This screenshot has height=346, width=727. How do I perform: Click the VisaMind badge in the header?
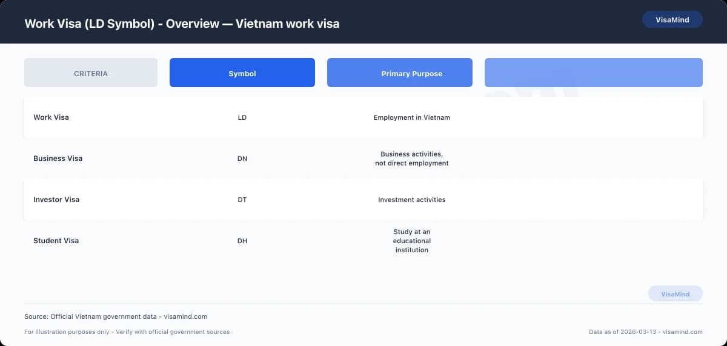click(672, 19)
